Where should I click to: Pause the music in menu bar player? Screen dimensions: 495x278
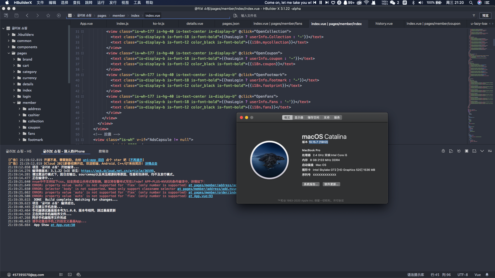[x=321, y=3]
